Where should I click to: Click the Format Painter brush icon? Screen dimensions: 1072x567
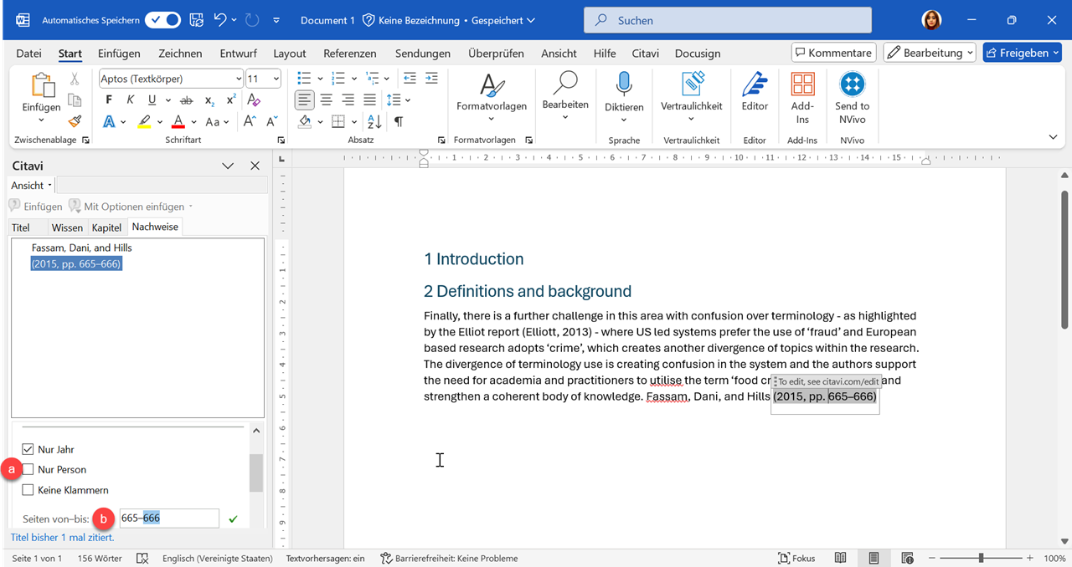click(x=75, y=121)
